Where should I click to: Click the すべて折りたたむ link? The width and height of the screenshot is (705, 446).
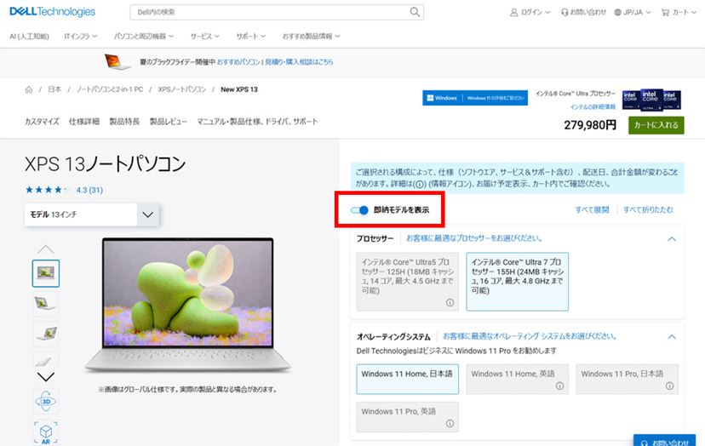coord(648,209)
